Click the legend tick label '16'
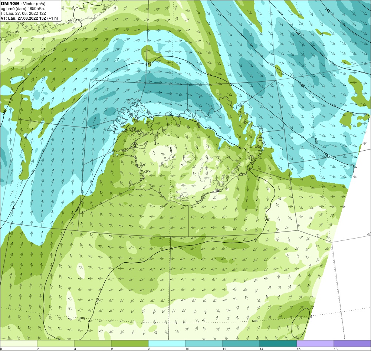The width and height of the screenshot is (371, 351). pyautogui.click(x=299, y=349)
